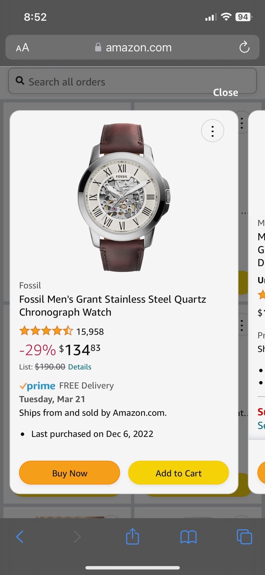View the star rating reviews
This screenshot has width=265, height=575.
pos(46,331)
